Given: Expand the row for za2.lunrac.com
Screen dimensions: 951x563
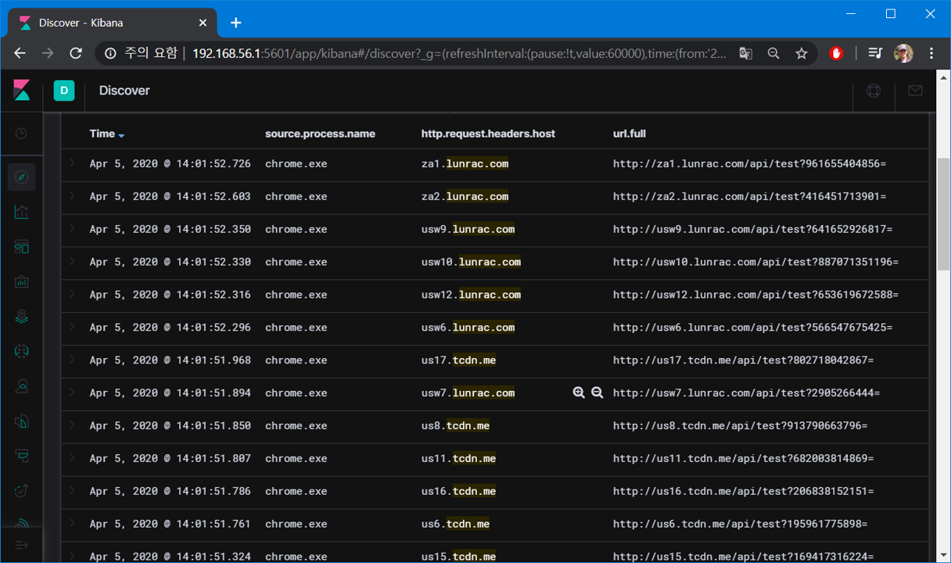Looking at the screenshot, I should 72,196.
